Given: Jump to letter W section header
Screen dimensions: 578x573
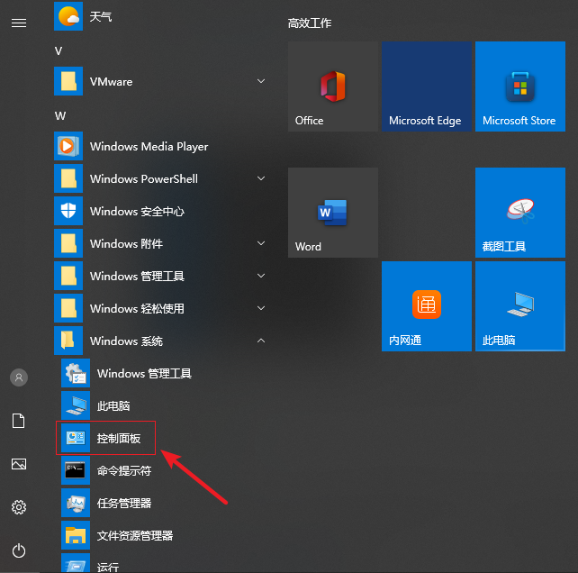Looking at the screenshot, I should [x=60, y=115].
